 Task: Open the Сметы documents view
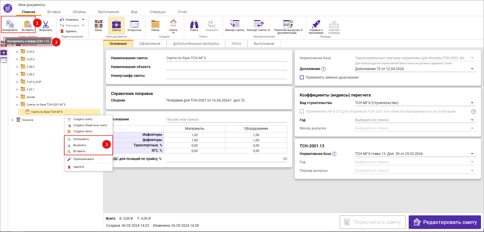click(x=116, y=25)
